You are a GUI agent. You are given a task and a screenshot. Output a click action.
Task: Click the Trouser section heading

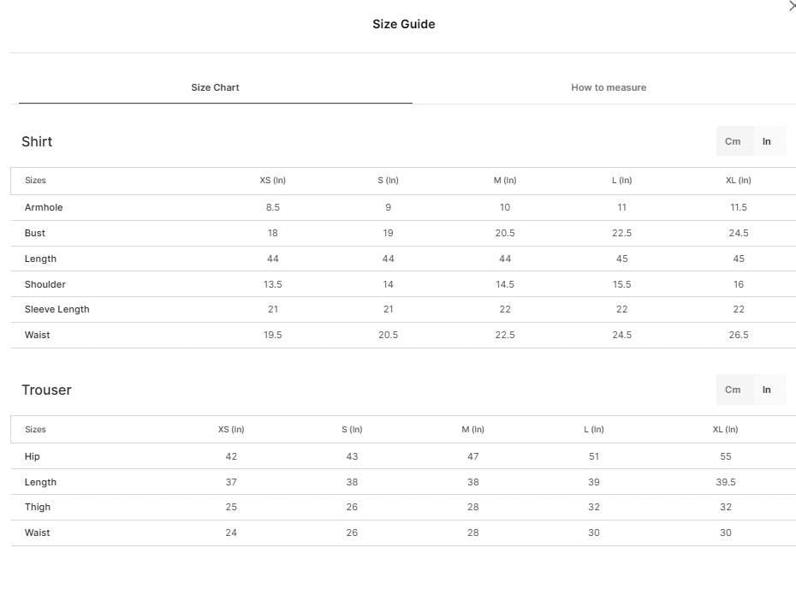(x=46, y=390)
